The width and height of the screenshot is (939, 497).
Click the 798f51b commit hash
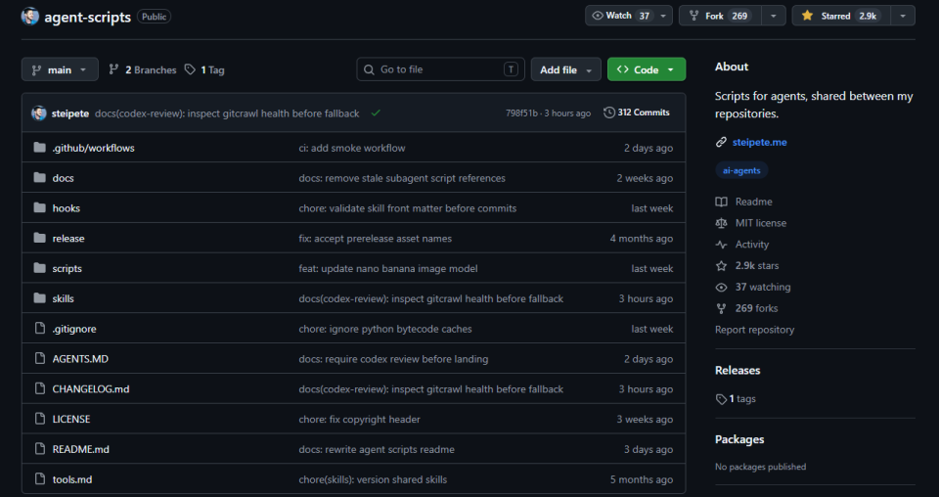521,113
